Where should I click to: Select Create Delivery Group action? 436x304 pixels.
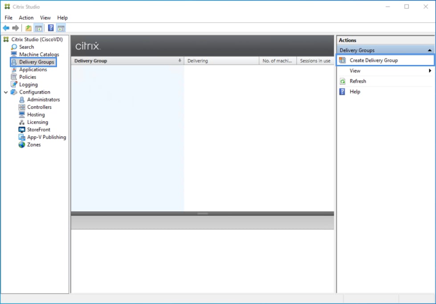(385, 60)
